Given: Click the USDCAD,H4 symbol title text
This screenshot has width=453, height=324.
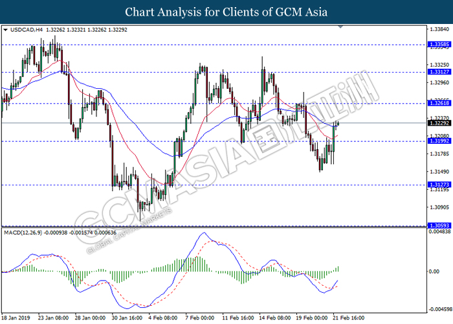Looking at the screenshot, I should click(x=27, y=30).
